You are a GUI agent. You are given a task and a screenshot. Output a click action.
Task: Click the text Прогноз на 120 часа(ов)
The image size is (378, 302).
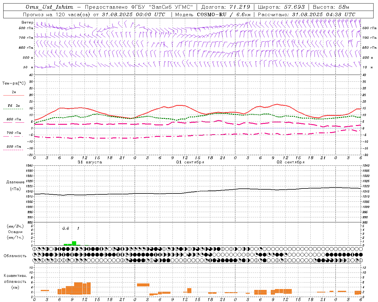coord(57,14)
